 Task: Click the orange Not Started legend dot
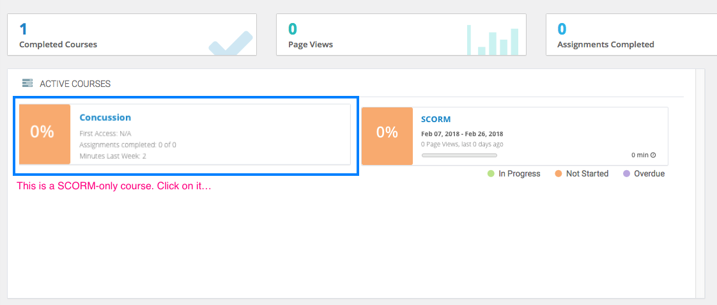pyautogui.click(x=559, y=174)
